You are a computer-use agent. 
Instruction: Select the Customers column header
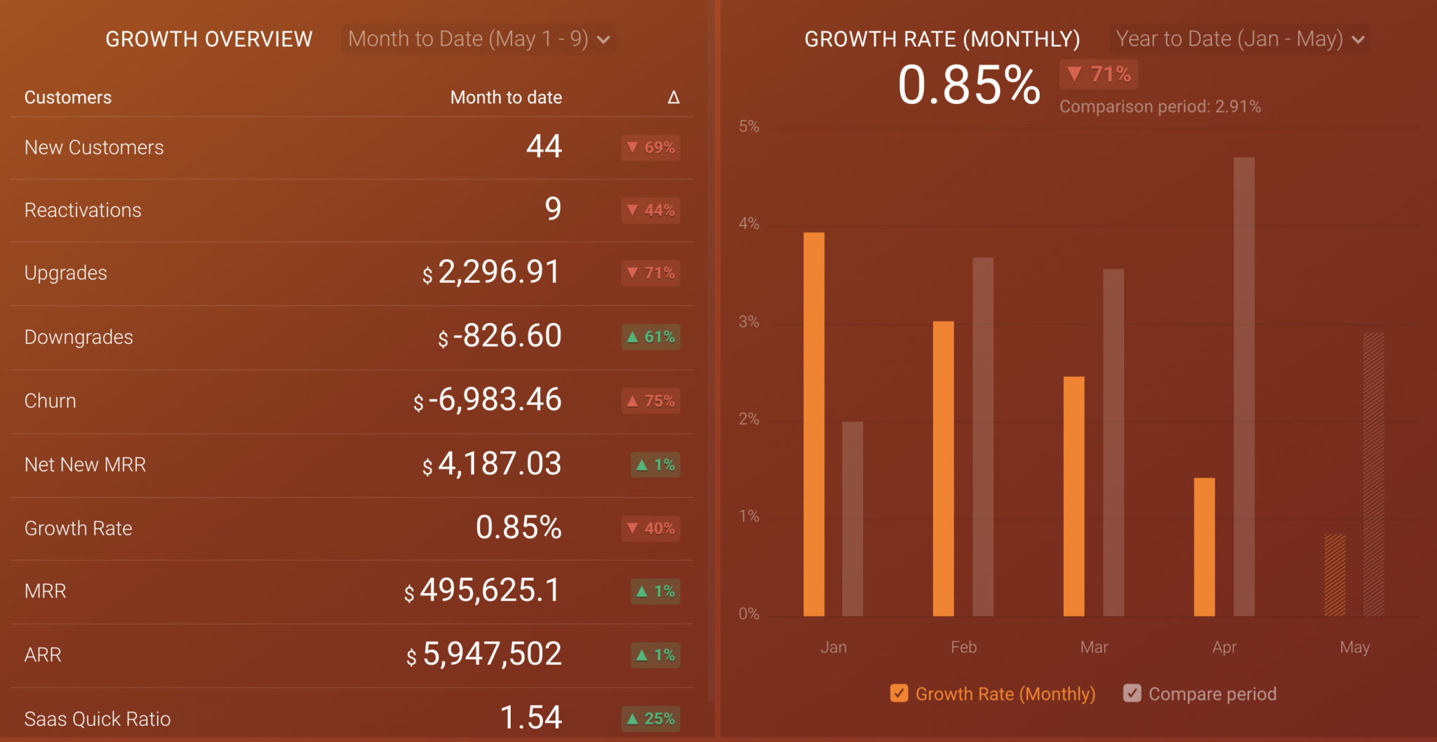pos(68,98)
